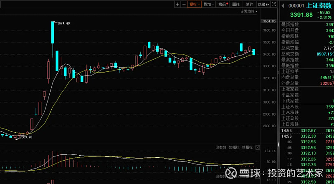Select the 上A涨跌 row
Viewport: 334px width, 184px height.
point(307,113)
